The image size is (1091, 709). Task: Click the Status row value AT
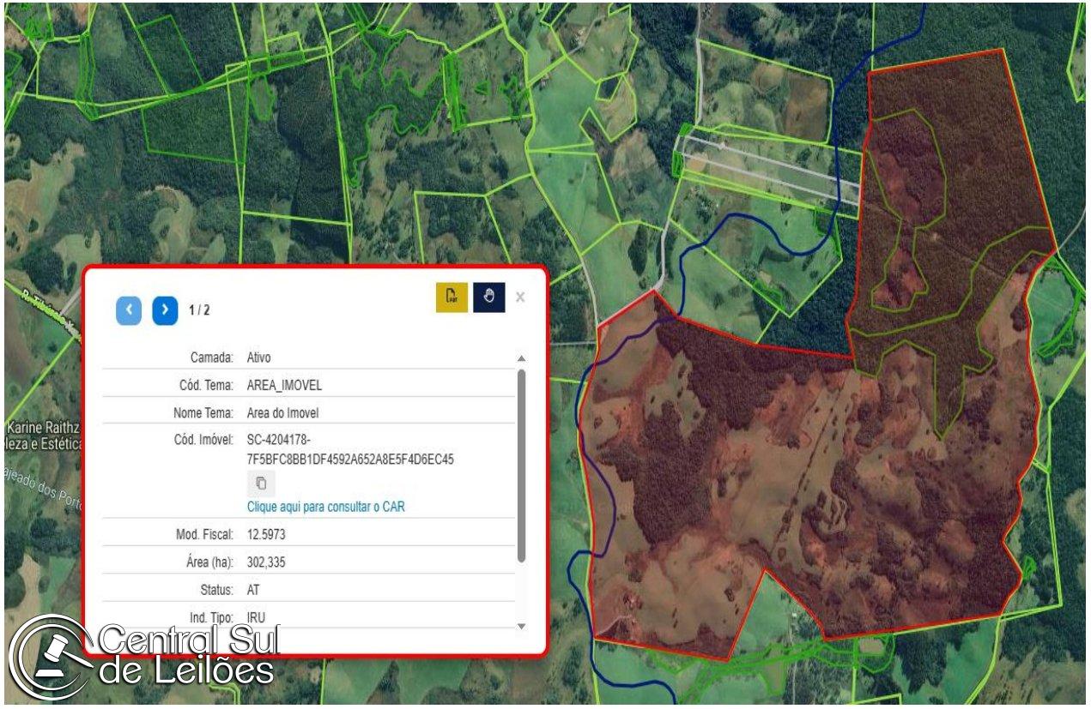pyautogui.click(x=253, y=590)
